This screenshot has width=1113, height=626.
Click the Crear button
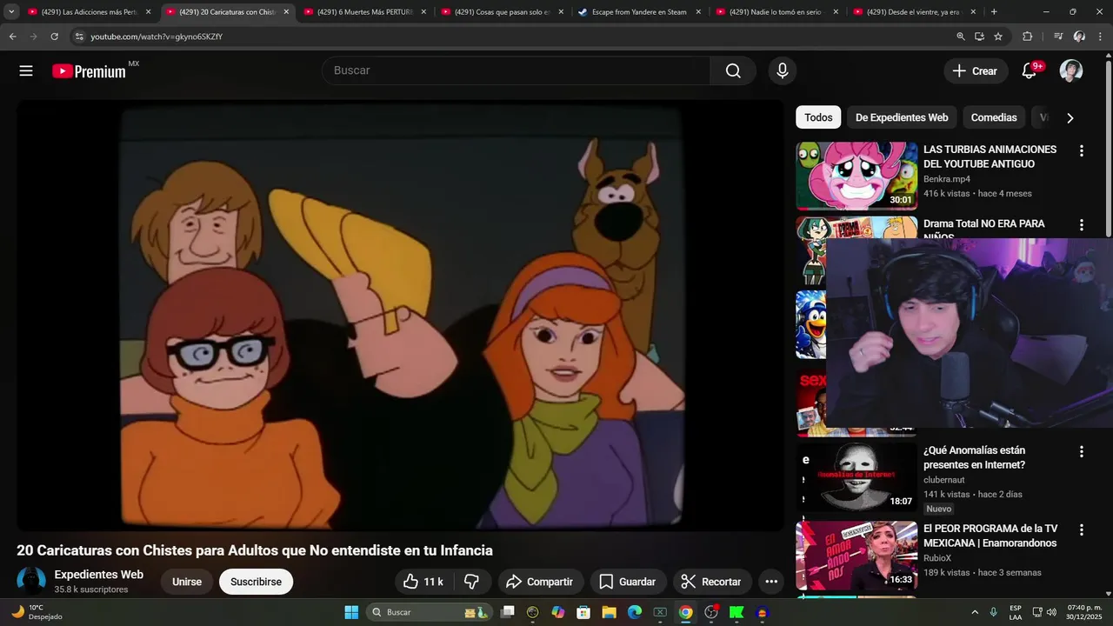[976, 71]
